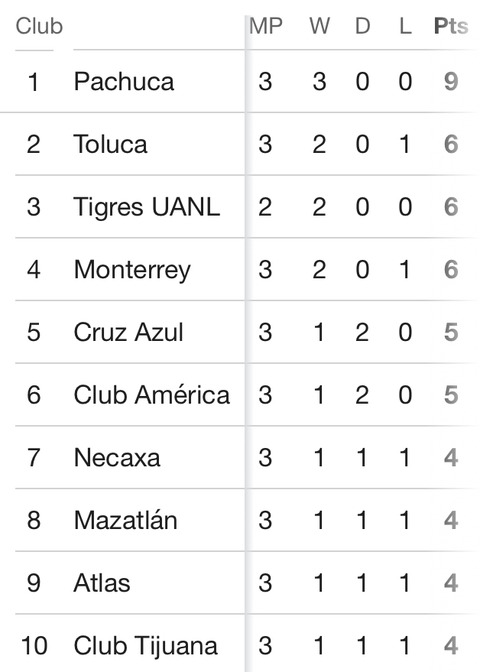Click the L losses column header

[x=405, y=26]
